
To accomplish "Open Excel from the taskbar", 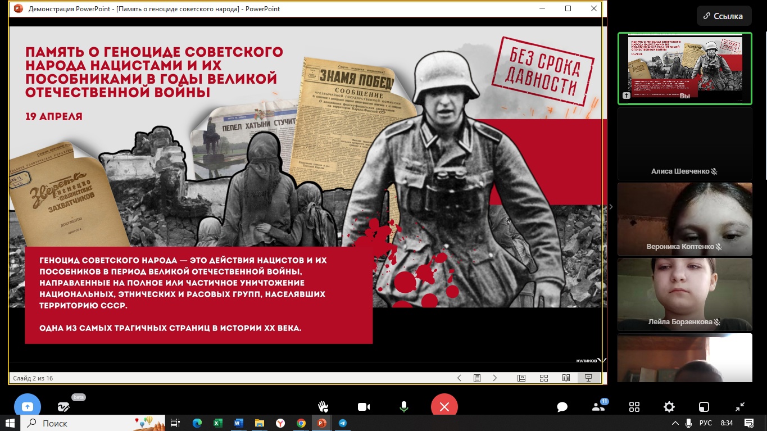I will tap(218, 423).
